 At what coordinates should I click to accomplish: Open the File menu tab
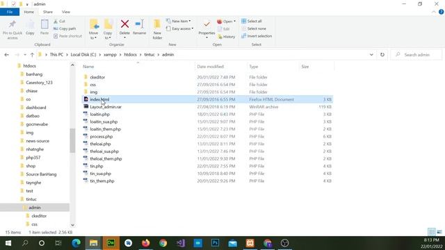(10, 12)
